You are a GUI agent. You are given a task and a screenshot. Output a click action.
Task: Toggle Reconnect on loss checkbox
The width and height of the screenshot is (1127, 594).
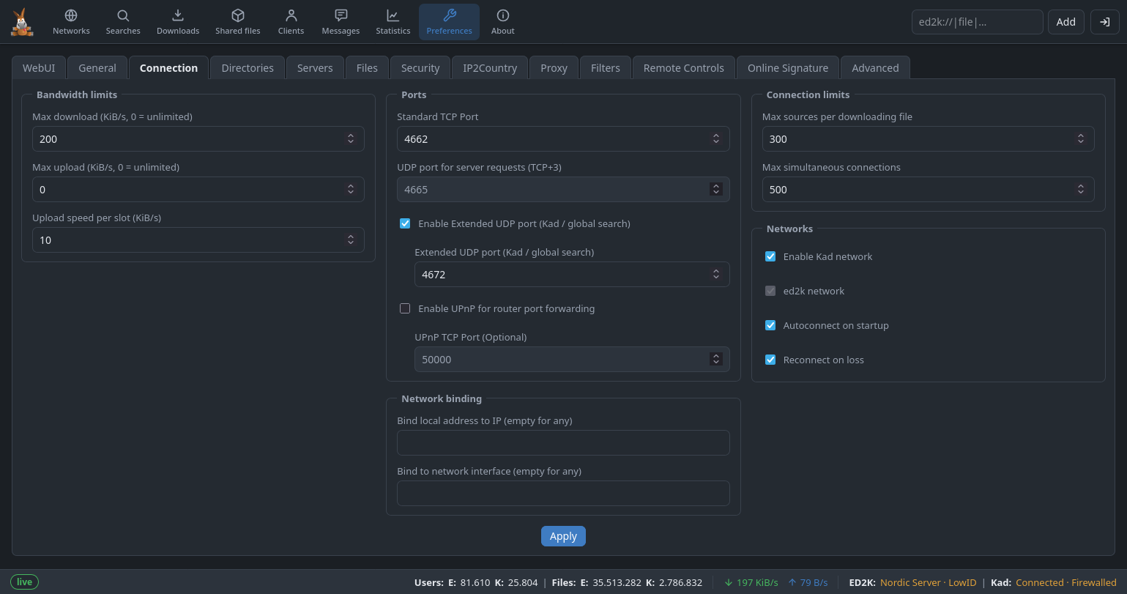pos(770,360)
